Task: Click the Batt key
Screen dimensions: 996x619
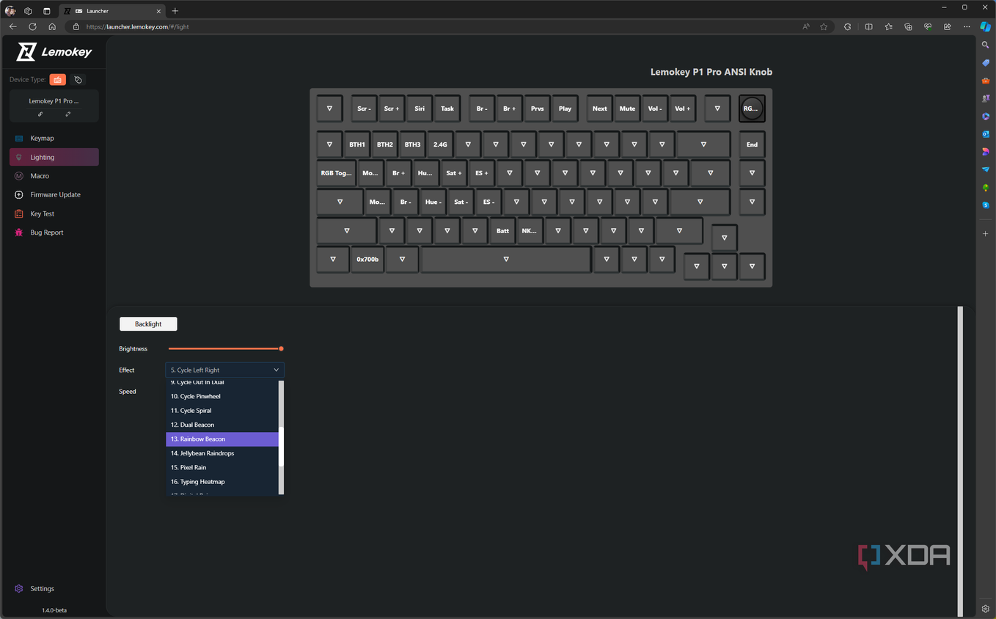Action: point(502,230)
